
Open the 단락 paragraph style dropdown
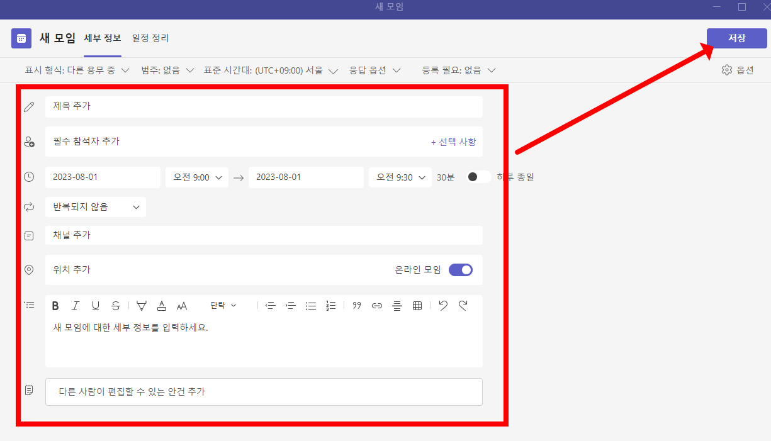(x=223, y=306)
